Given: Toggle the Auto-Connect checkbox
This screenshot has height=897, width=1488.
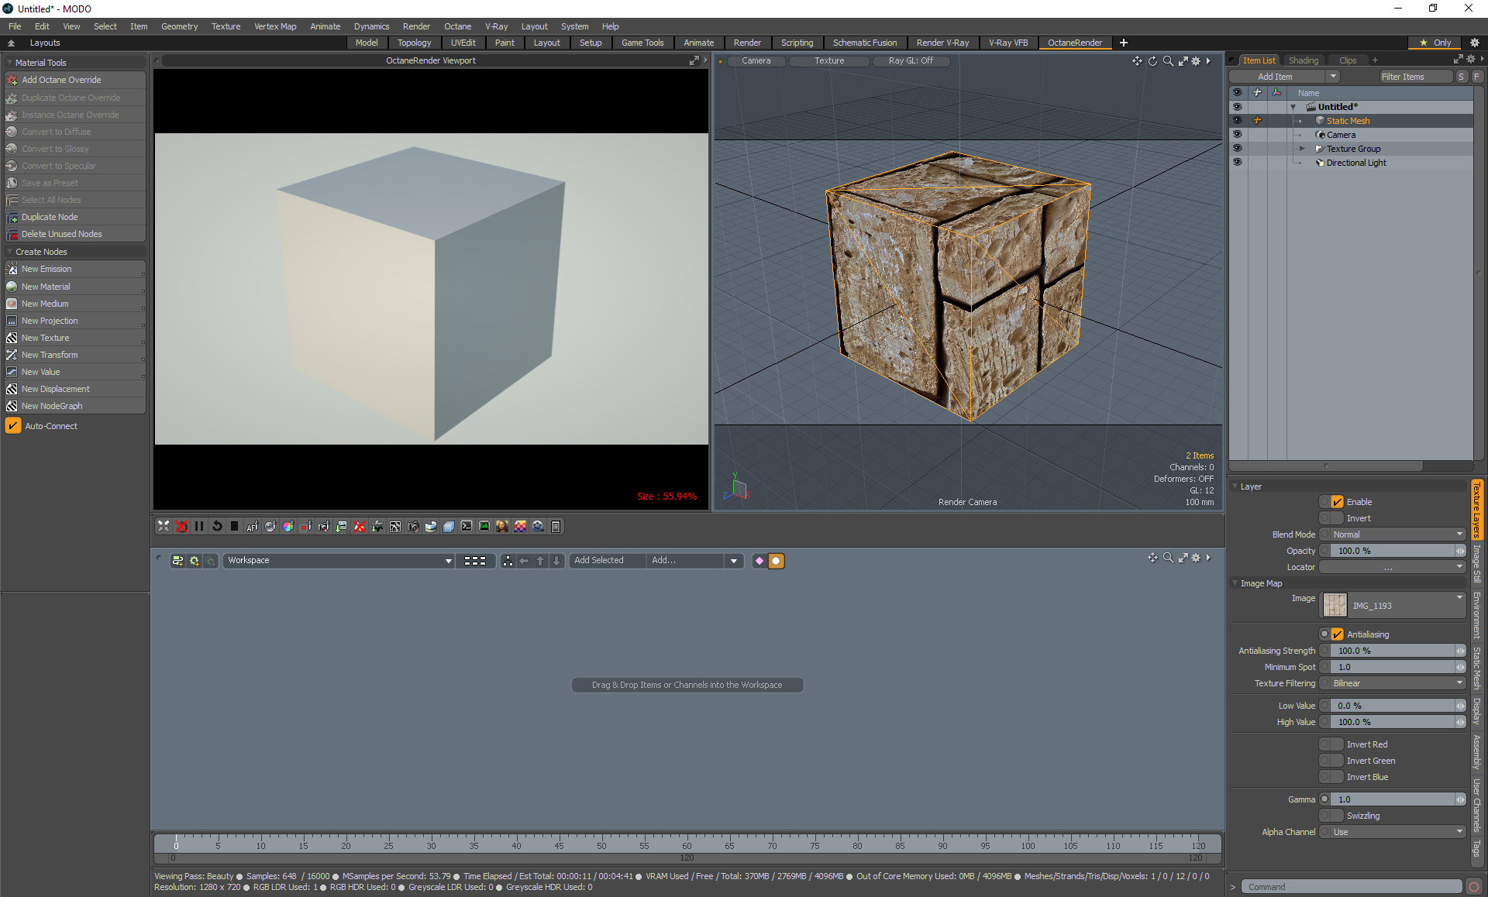Looking at the screenshot, I should tap(13, 426).
